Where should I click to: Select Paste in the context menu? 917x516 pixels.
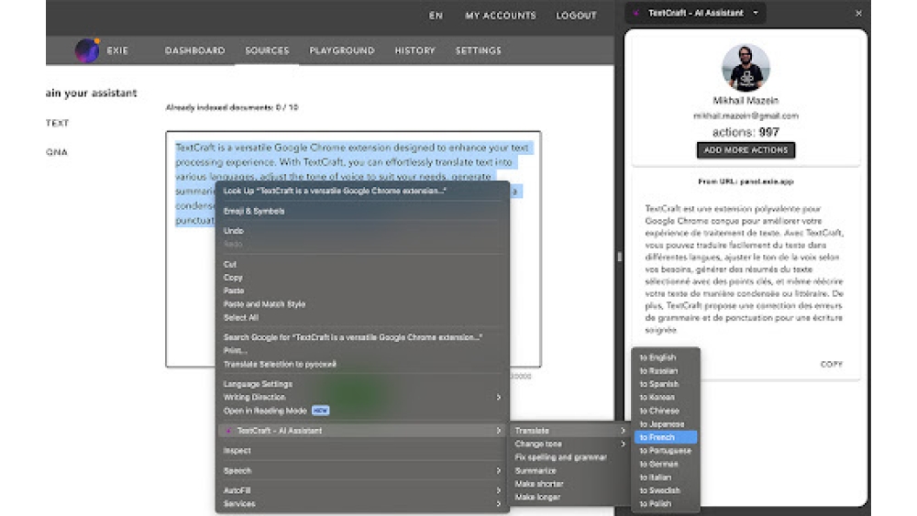coord(362,291)
